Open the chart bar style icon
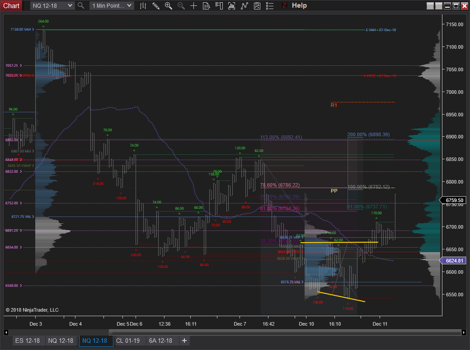 pos(143,5)
